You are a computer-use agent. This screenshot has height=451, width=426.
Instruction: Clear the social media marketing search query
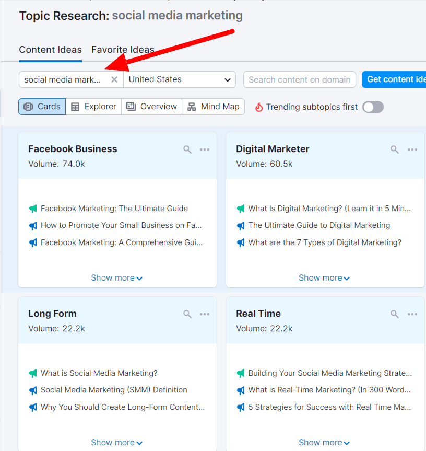(x=114, y=79)
